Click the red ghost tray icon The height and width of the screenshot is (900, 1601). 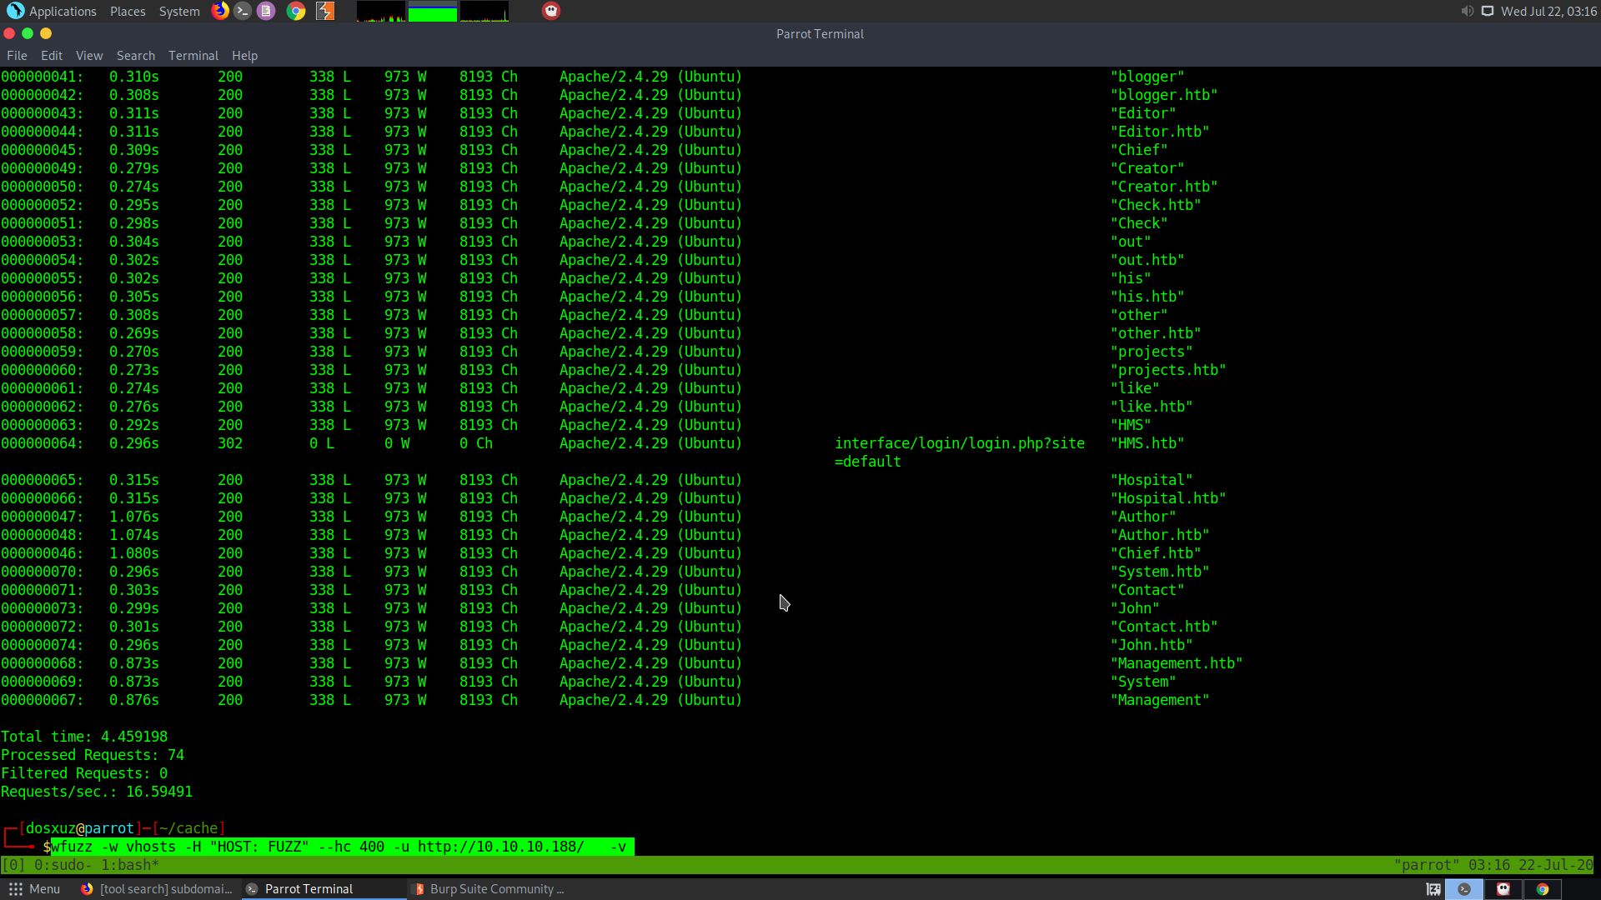551,11
